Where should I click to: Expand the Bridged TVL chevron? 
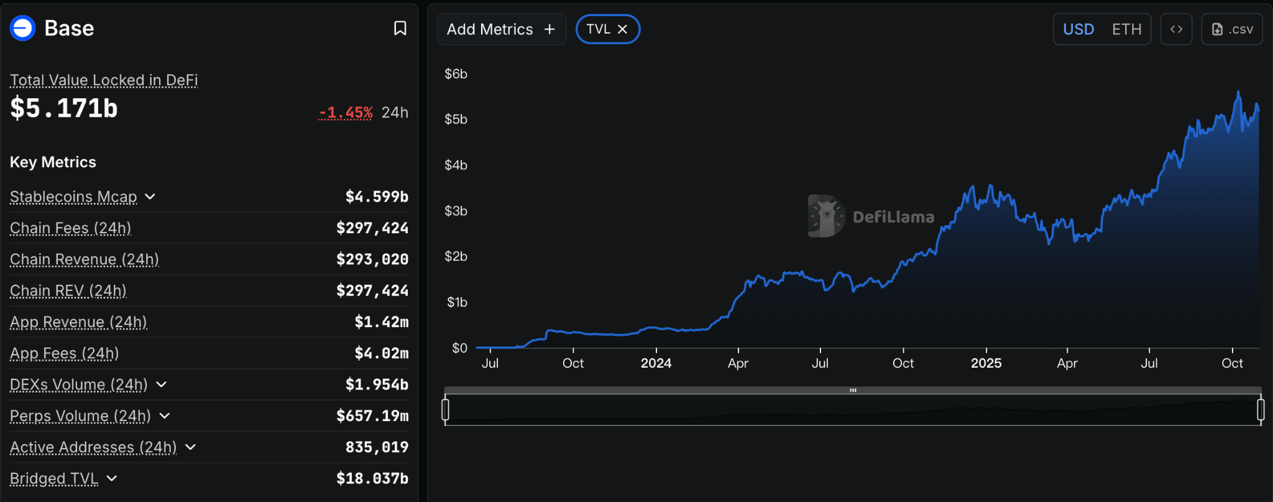click(112, 478)
